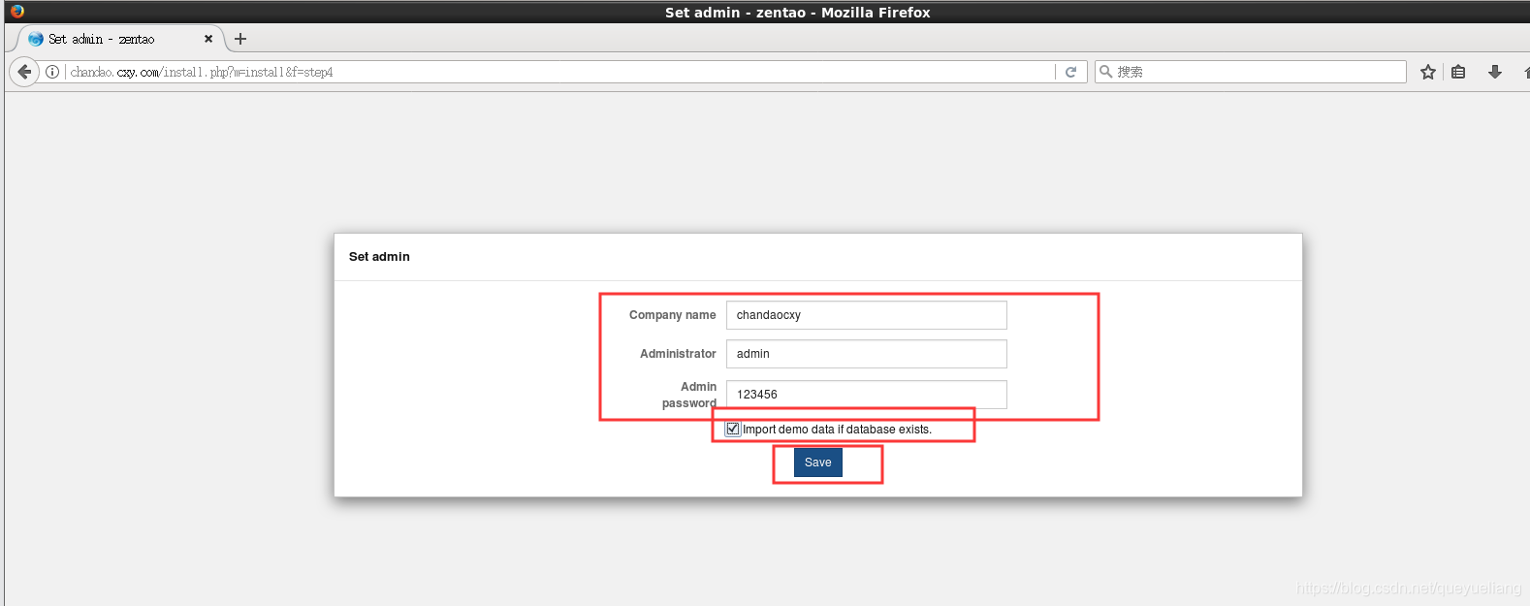Open a new tab with plus button
This screenshot has height=606, width=1530.
point(240,39)
